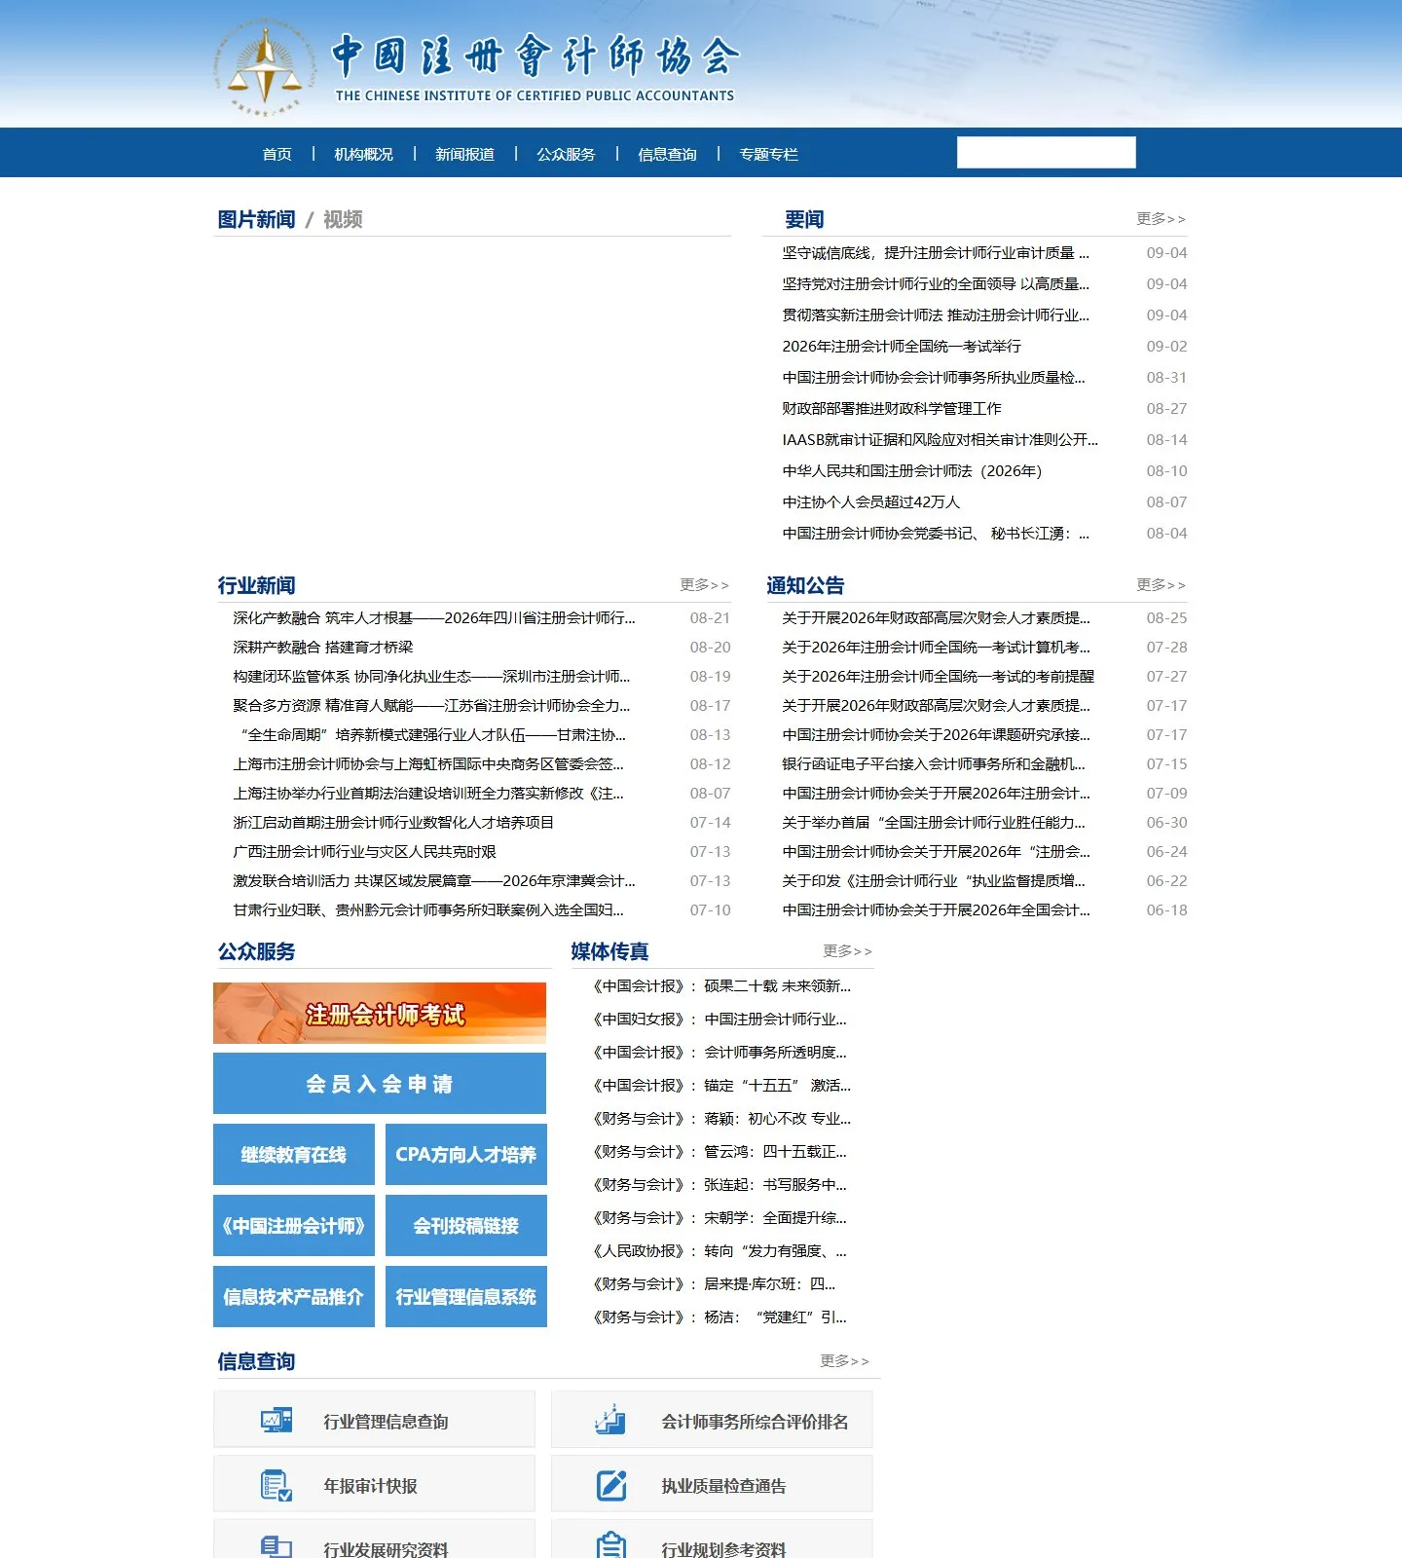Click the search input box
The image size is (1402, 1558).
click(1046, 153)
